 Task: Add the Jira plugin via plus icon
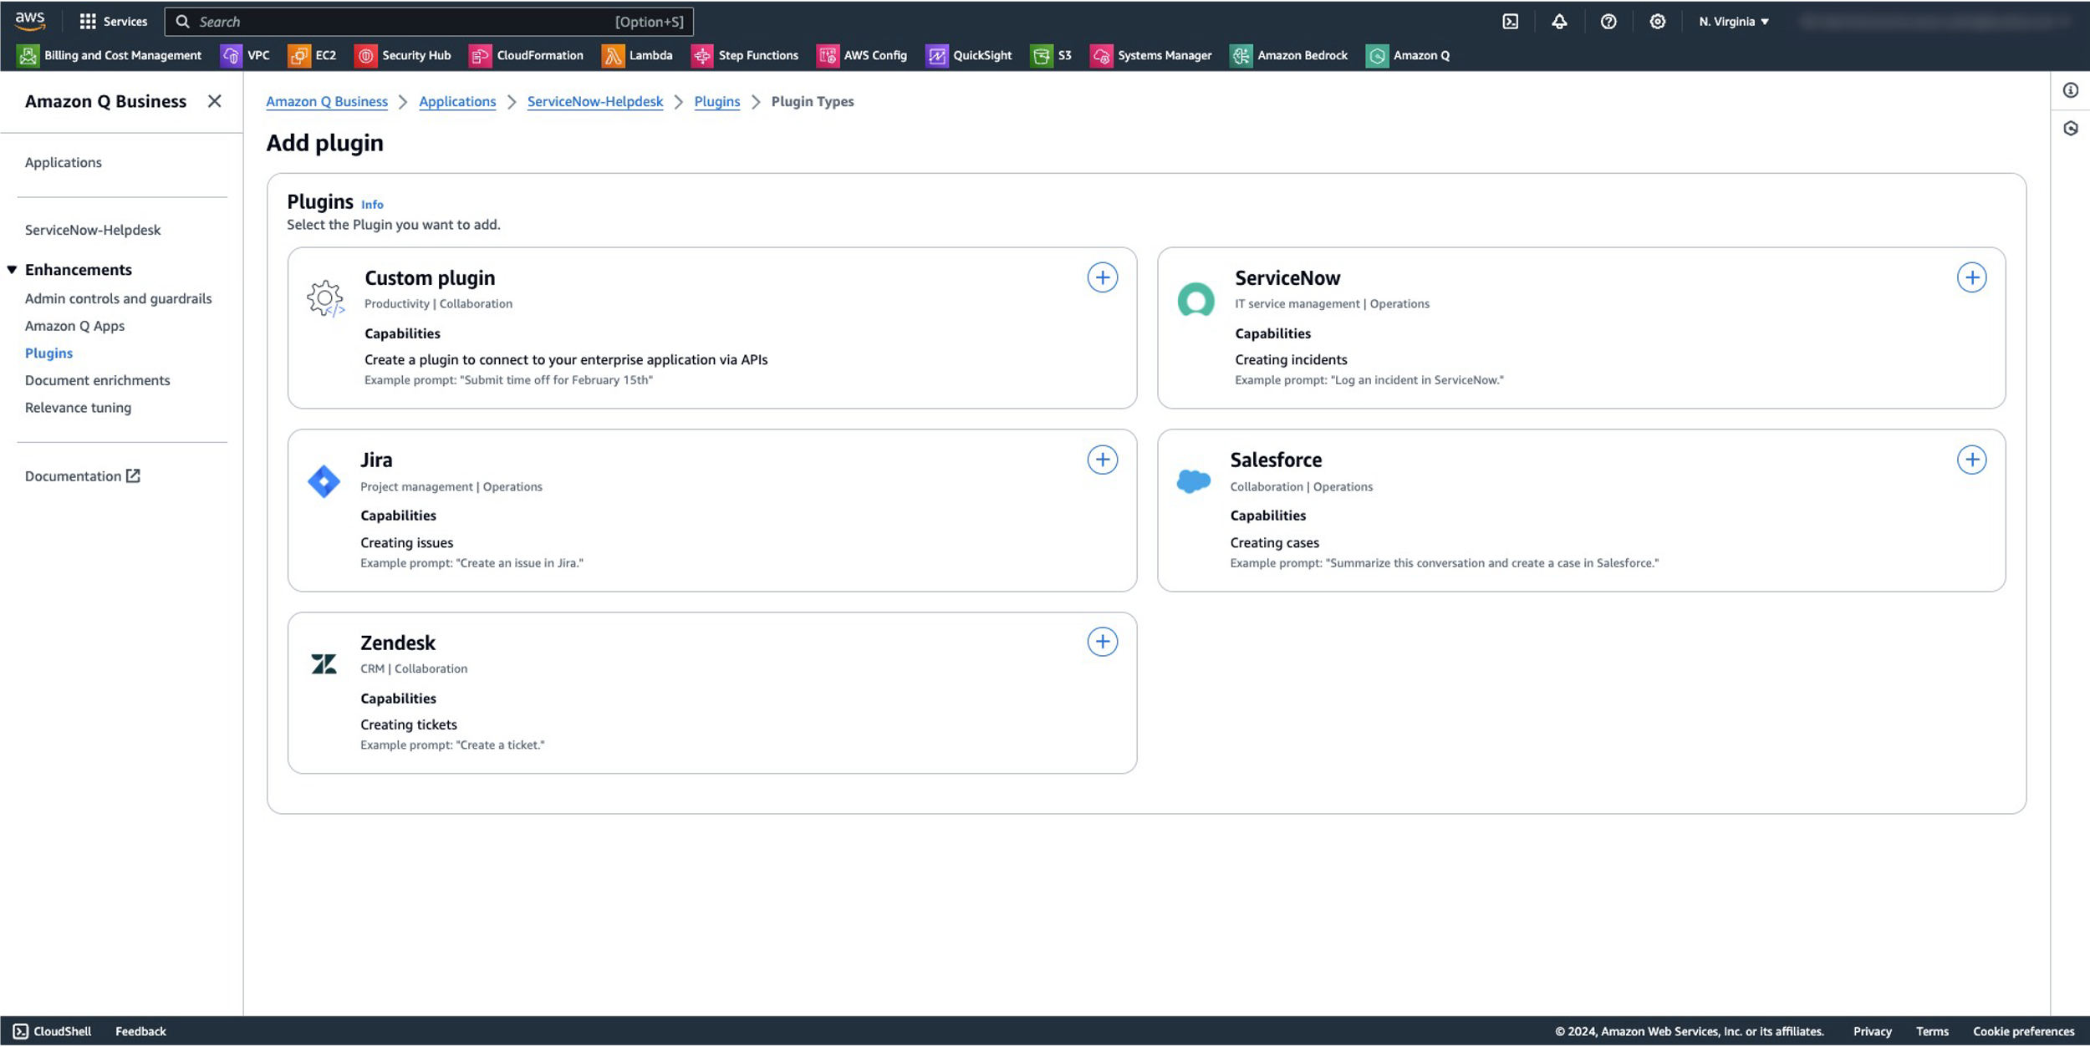click(1102, 460)
